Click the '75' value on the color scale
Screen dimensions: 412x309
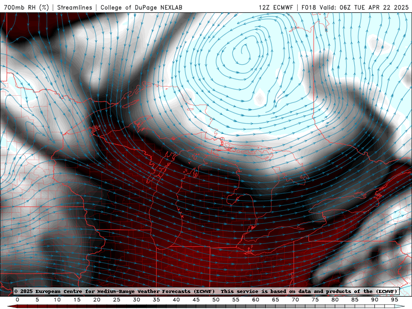pyautogui.click(x=315, y=300)
